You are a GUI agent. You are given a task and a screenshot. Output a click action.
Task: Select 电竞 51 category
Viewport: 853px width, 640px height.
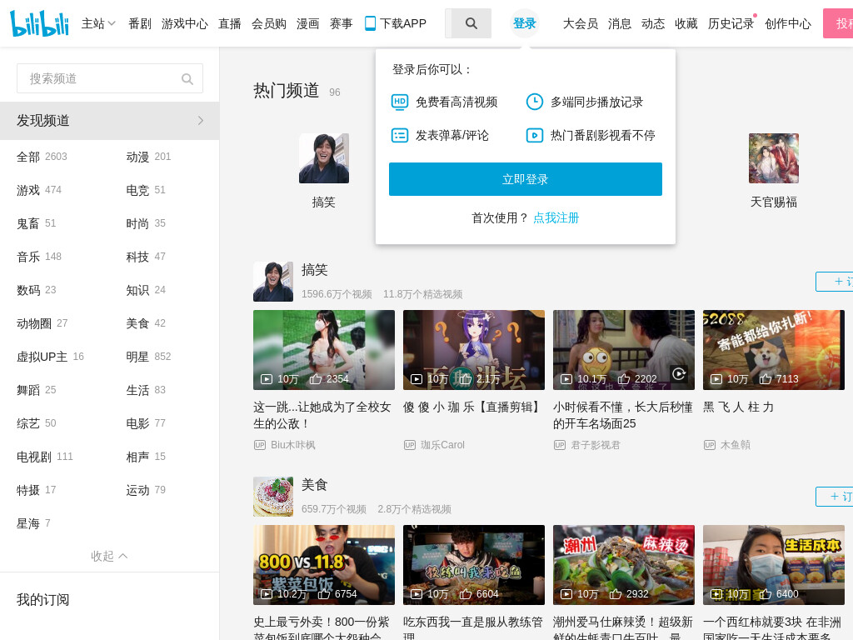point(146,190)
